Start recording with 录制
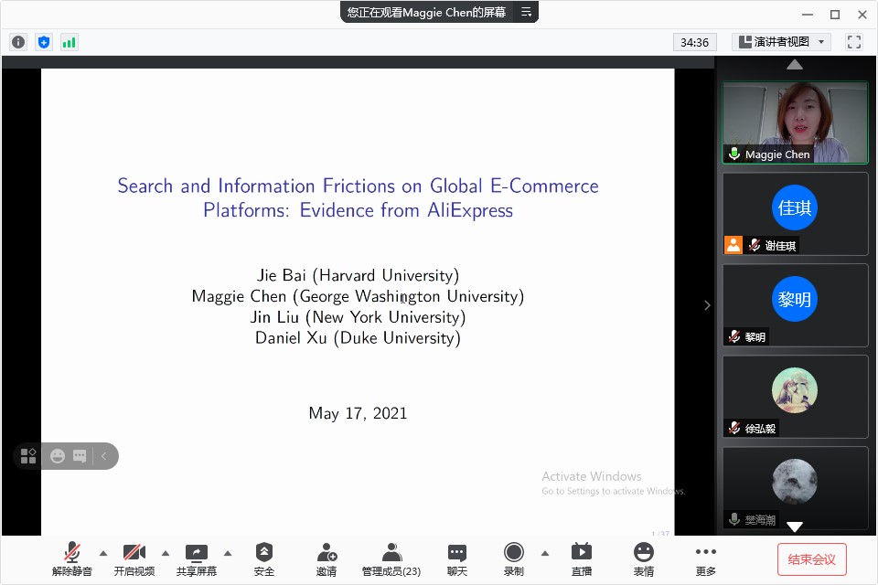 [x=513, y=558]
